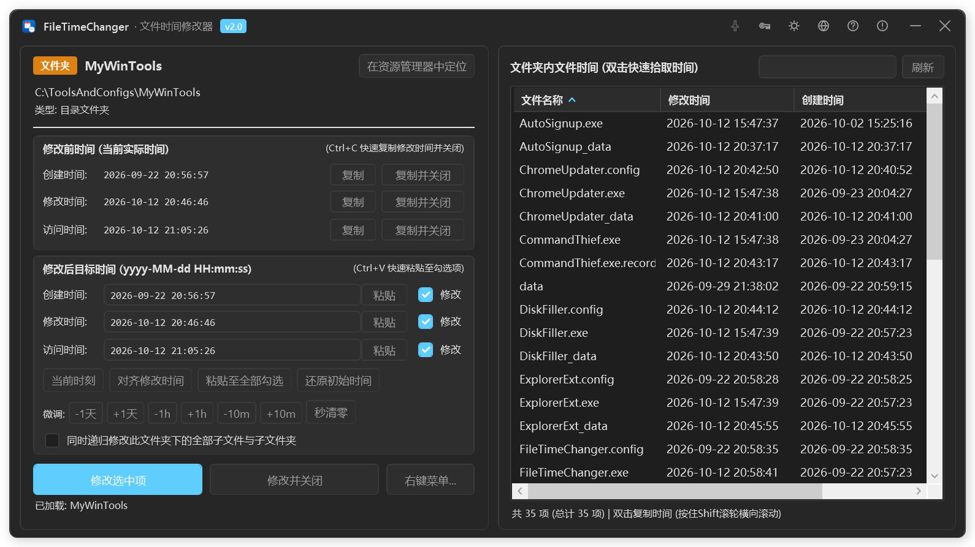Click the 刷新 button
The height and width of the screenshot is (547, 975).
point(923,67)
